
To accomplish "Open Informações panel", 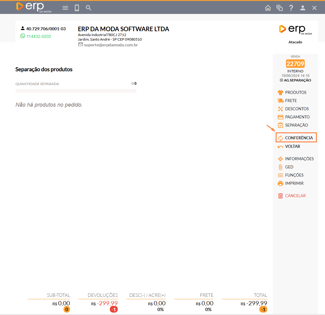I will [299, 159].
